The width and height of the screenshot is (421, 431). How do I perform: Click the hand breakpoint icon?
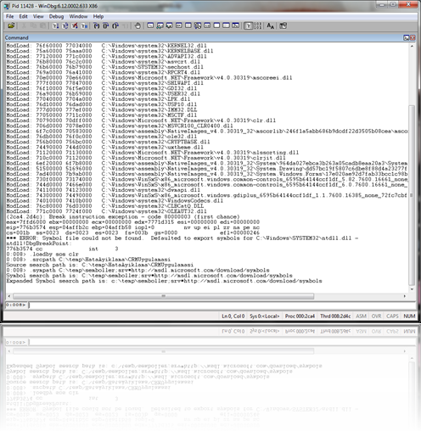click(138, 26)
